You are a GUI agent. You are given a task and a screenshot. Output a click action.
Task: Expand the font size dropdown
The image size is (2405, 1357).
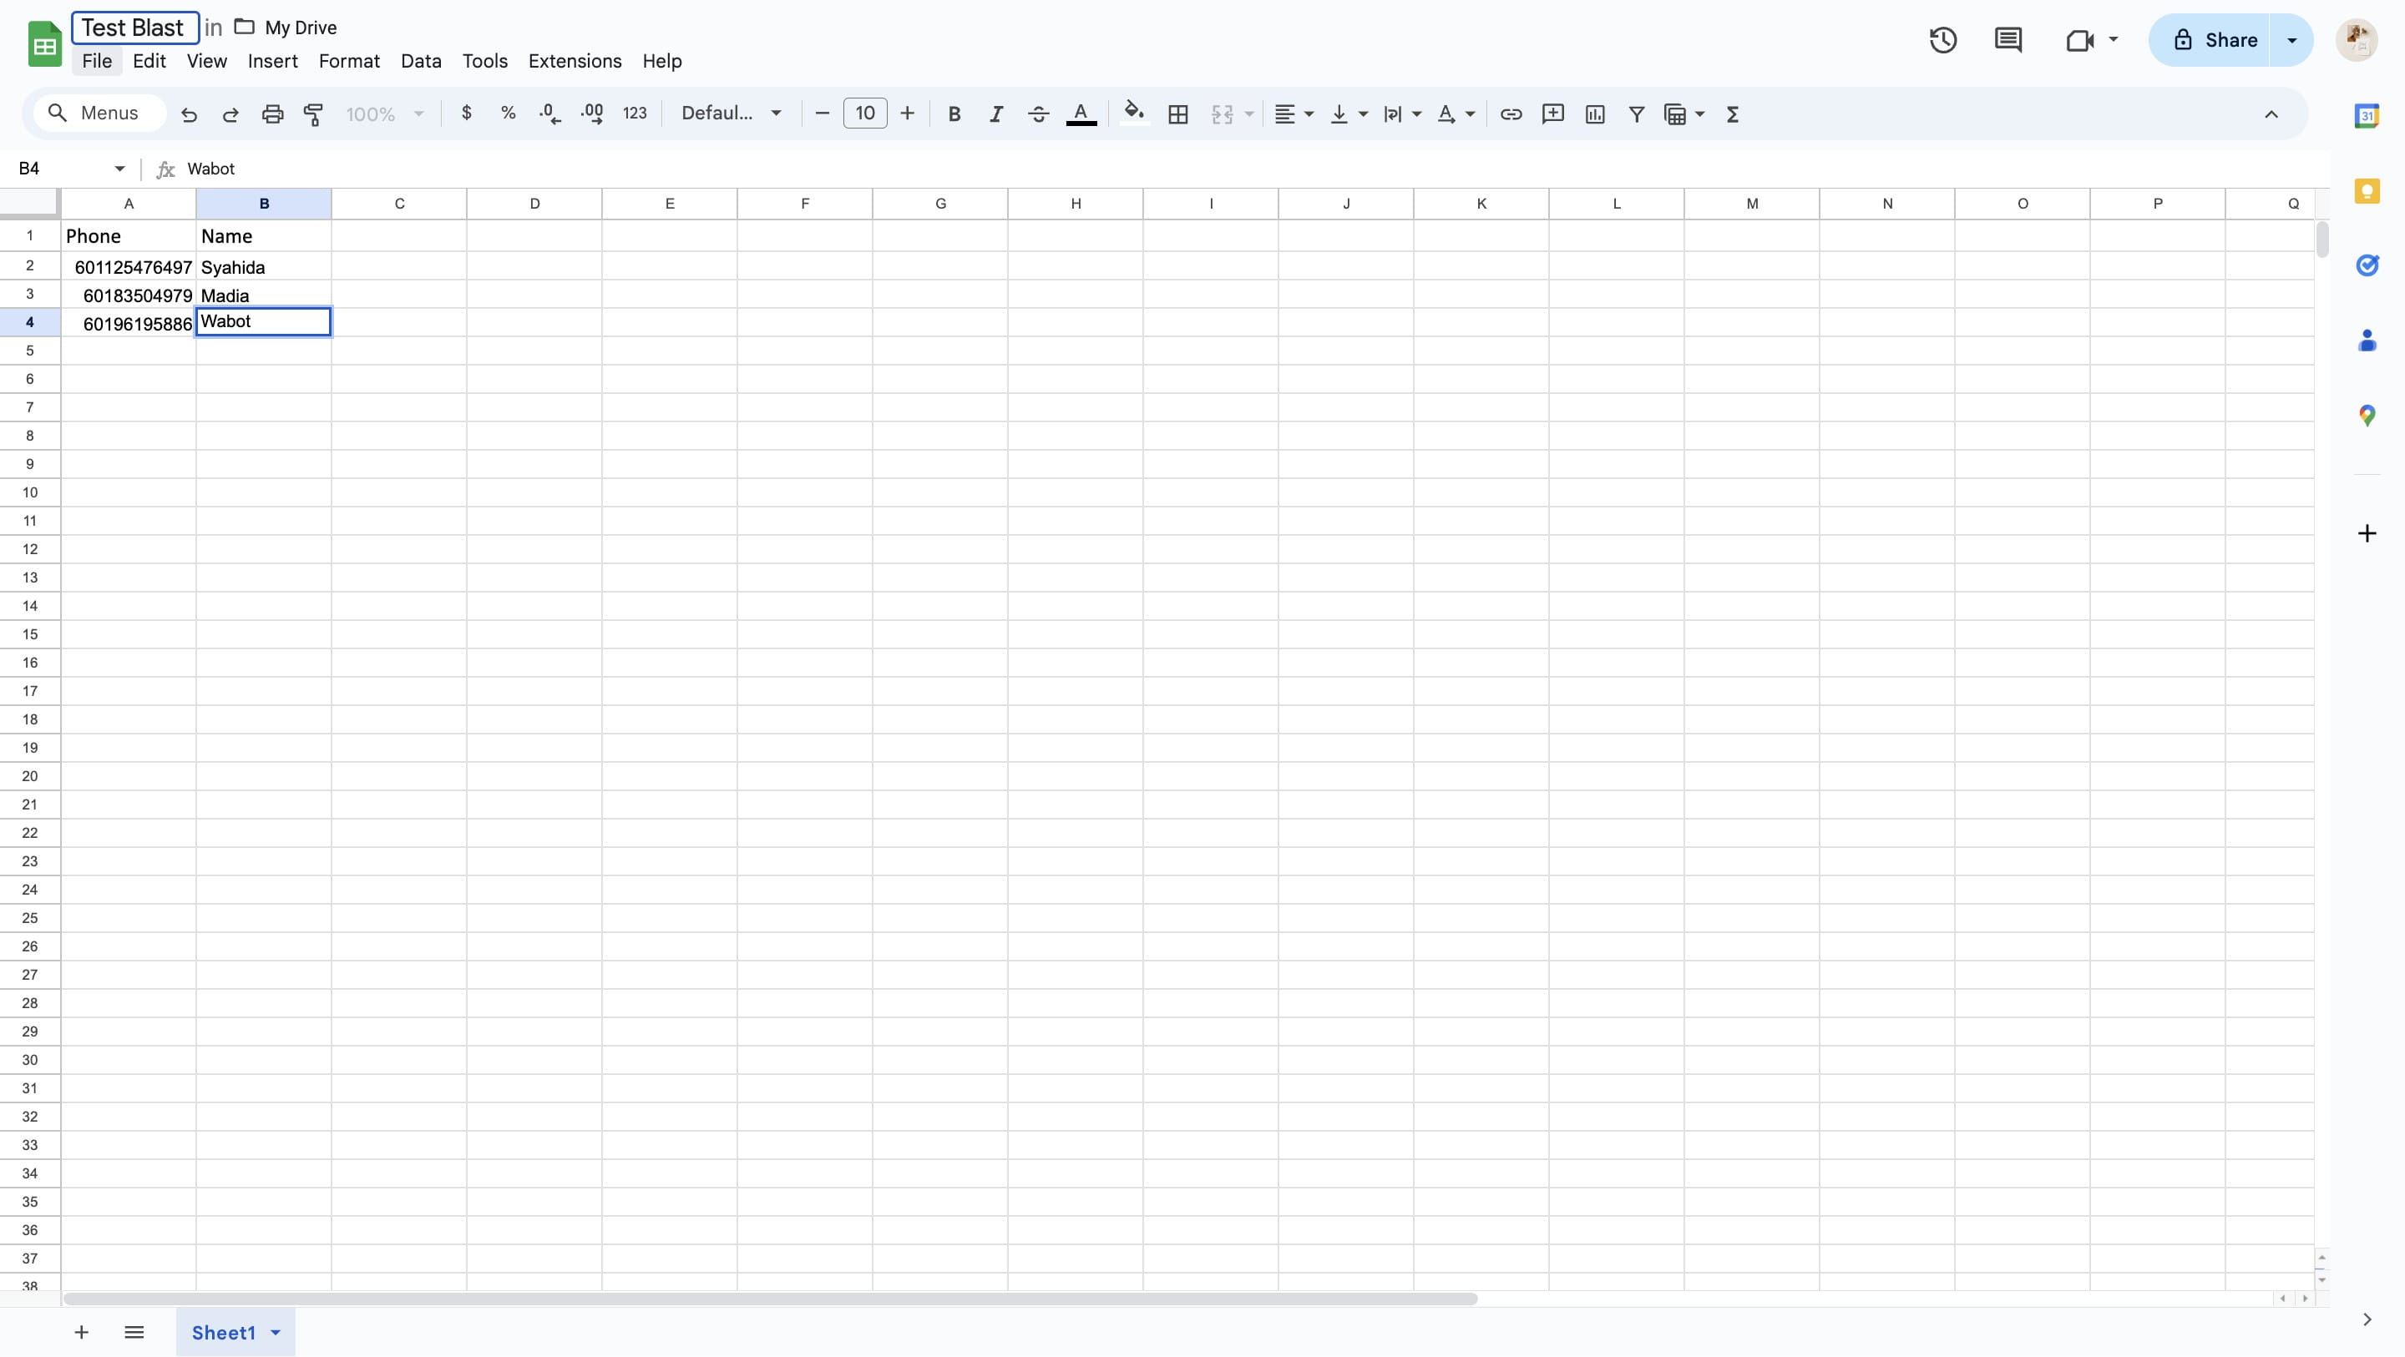[864, 114]
